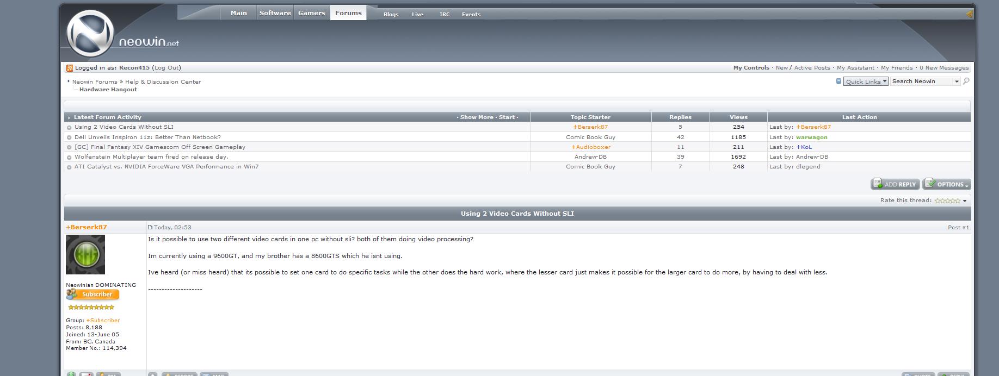999x376 pixels.
Task: Open Wolfenstein Multiplayer team fired topic
Action: (151, 157)
